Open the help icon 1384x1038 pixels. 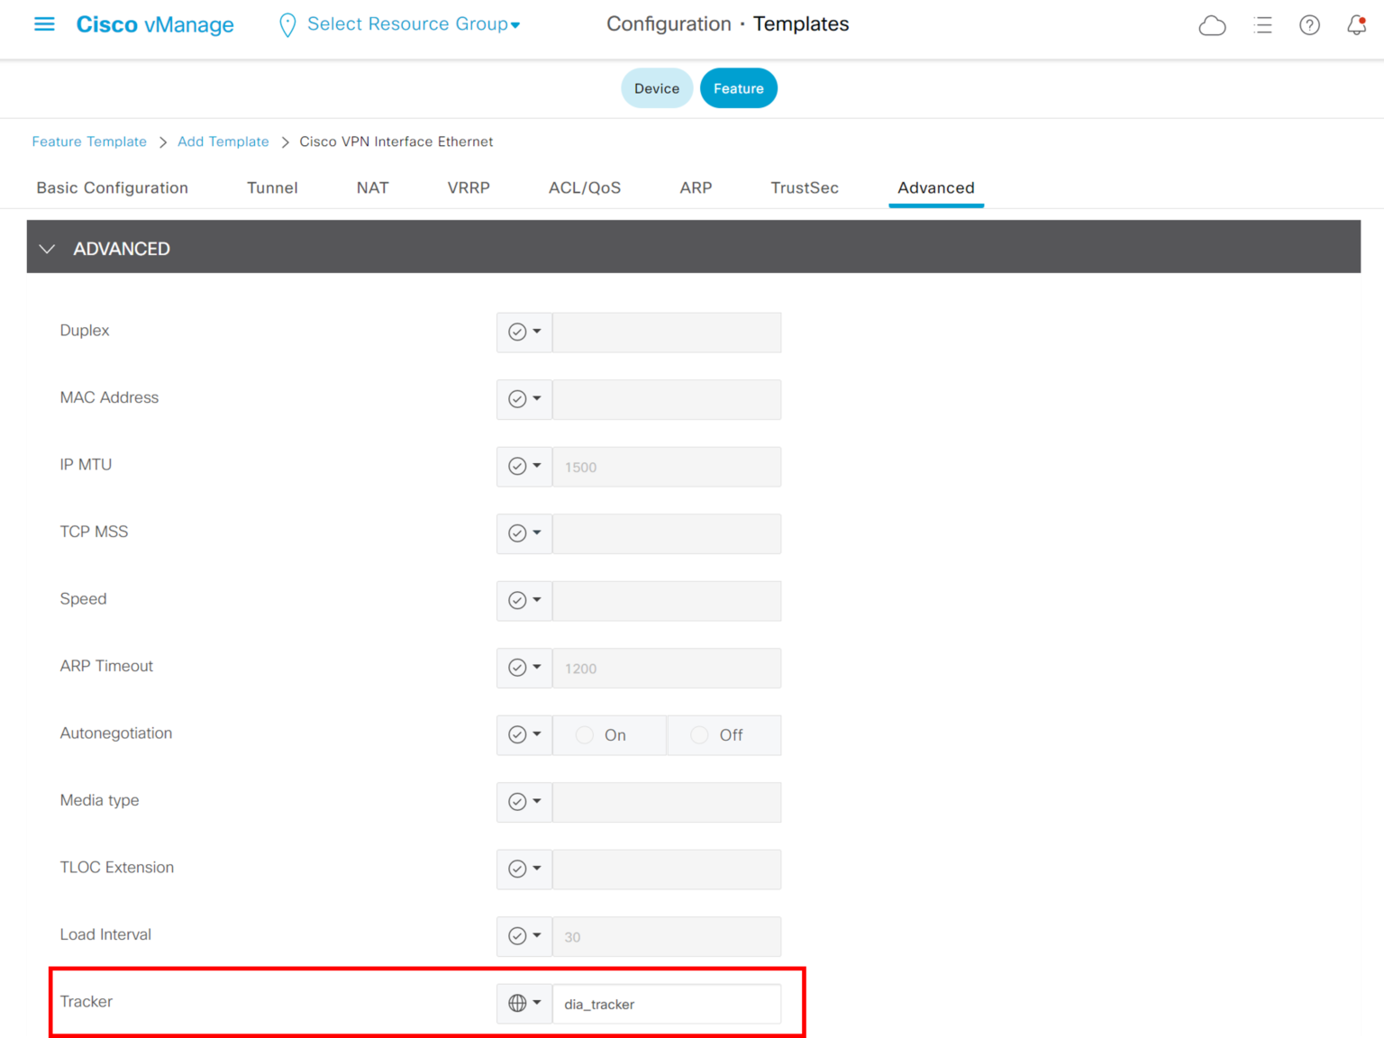click(x=1309, y=26)
